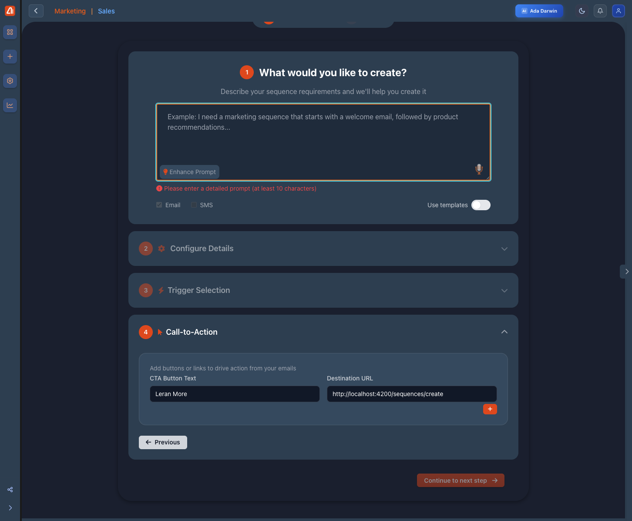
Task: Click the Enhance Prompt button
Action: 189,172
